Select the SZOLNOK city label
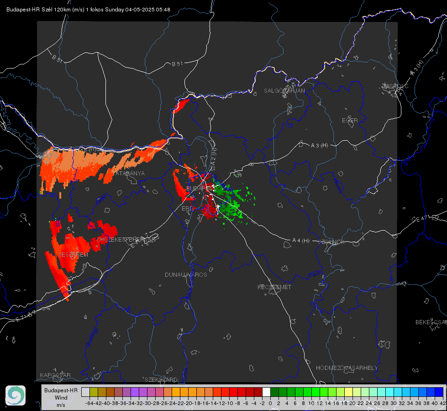 331,242
